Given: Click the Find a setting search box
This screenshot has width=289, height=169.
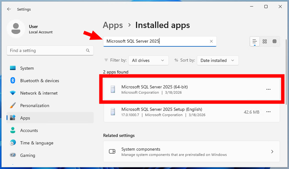Looking at the screenshot, I should 47,50.
